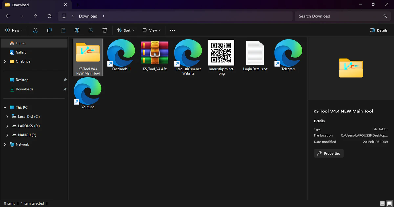The image size is (394, 207).
Task: Expand the Local Disk (C:) tree node
Action: tap(7, 117)
